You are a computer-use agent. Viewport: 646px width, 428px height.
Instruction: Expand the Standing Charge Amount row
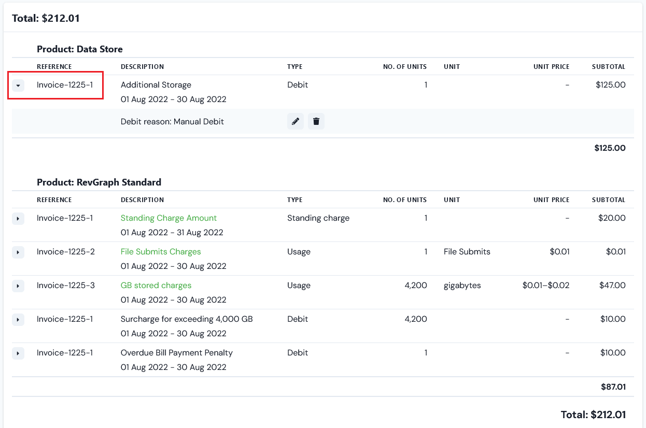click(18, 218)
